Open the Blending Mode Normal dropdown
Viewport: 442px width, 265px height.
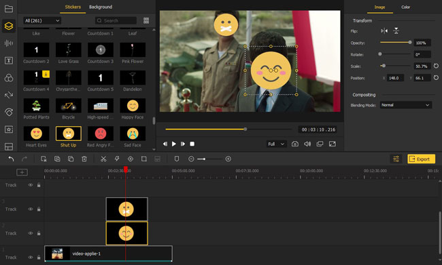[406, 105]
